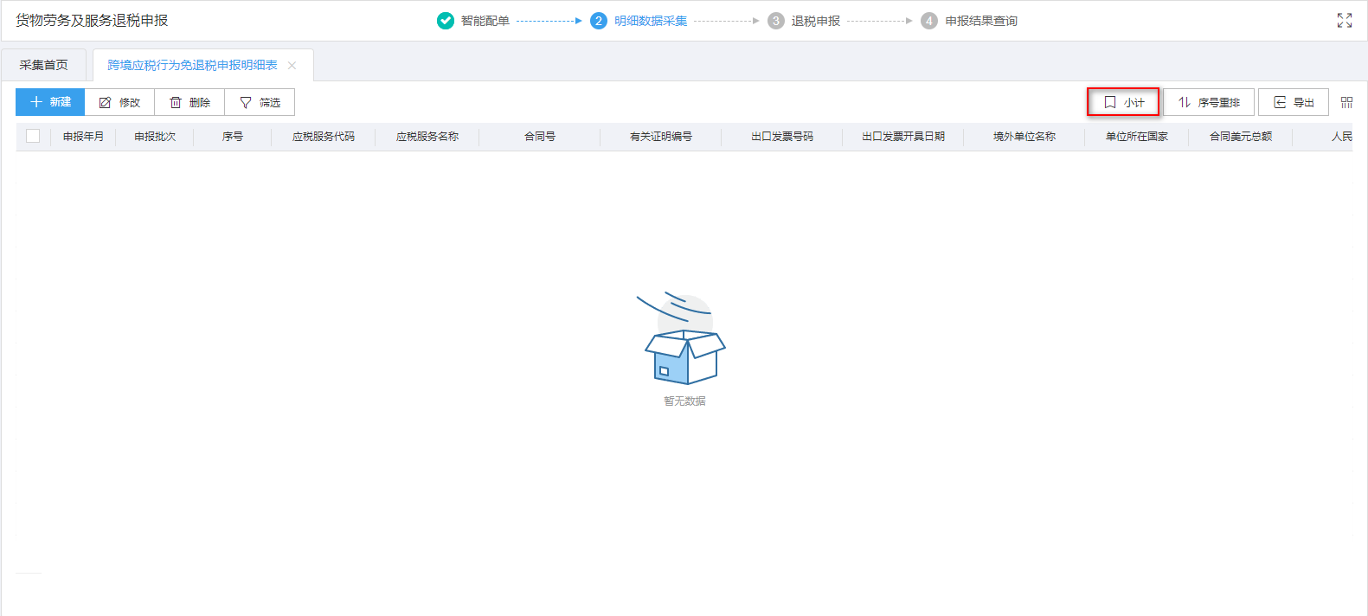Click the 货物劳务及服务退税申报 page title
Screen dimensions: 1368x616
pos(92,20)
